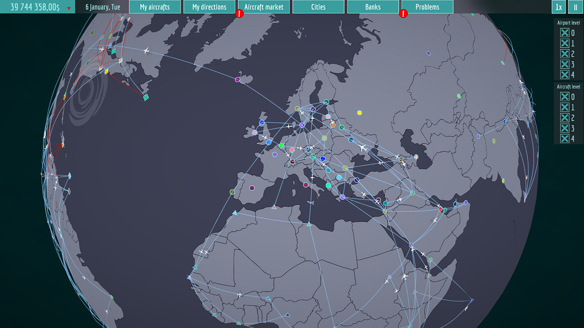Open the Banks menu
584x328 pixels.
pos(372,7)
